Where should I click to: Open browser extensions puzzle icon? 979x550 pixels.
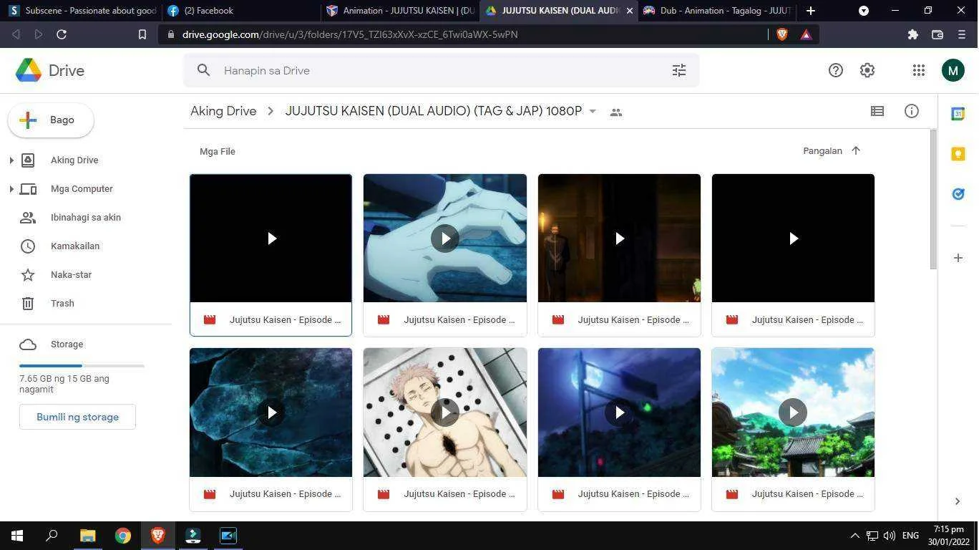[x=912, y=34]
